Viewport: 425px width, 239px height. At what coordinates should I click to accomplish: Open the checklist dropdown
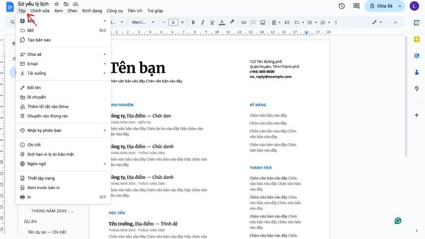299,22
